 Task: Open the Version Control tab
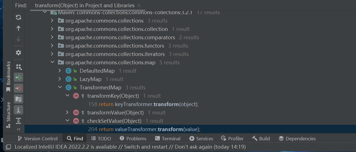pyautogui.click(x=37, y=139)
